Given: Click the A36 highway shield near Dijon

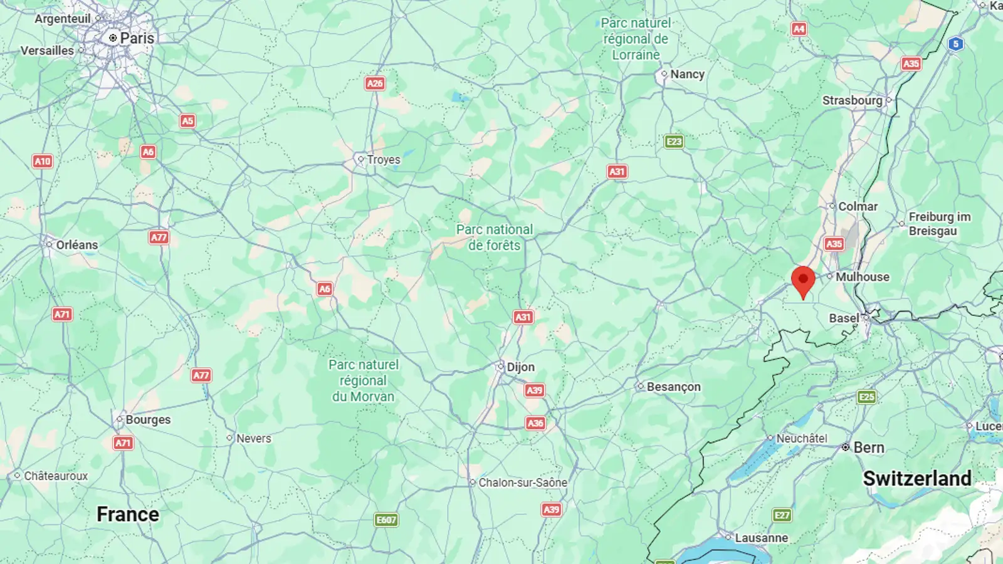Looking at the screenshot, I should point(535,423).
